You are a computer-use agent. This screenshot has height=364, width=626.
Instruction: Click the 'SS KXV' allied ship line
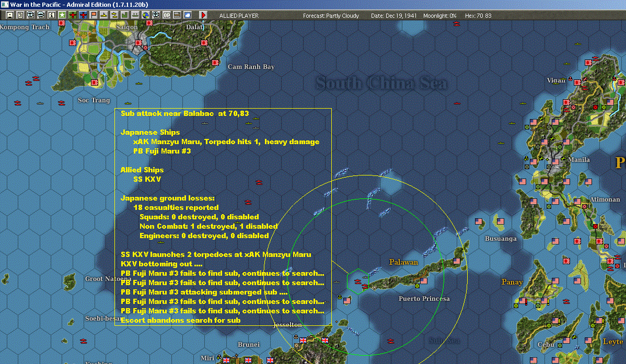[x=147, y=179]
